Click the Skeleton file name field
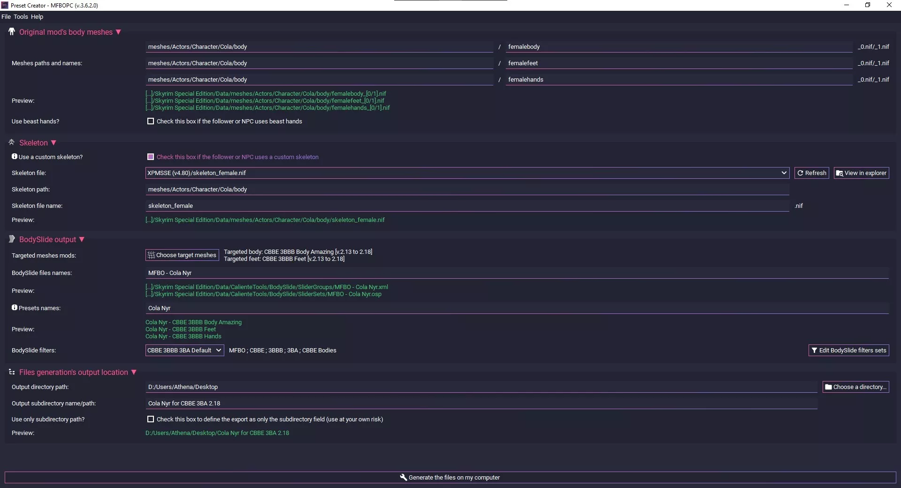This screenshot has height=488, width=901. click(467, 206)
